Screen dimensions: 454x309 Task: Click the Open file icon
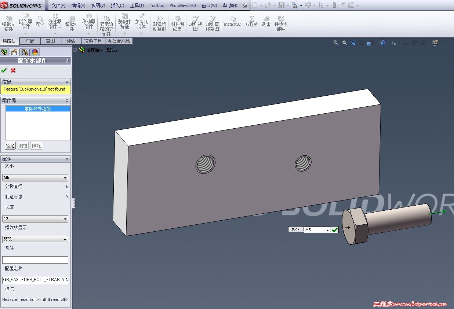(x=268, y=5)
